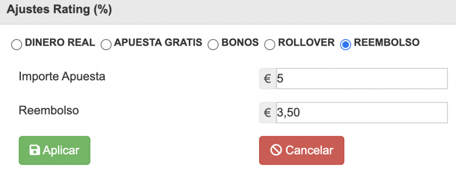Choose the APUESTA GRATIS radio option
Screen dimensions: 456x170
[x=106, y=45]
